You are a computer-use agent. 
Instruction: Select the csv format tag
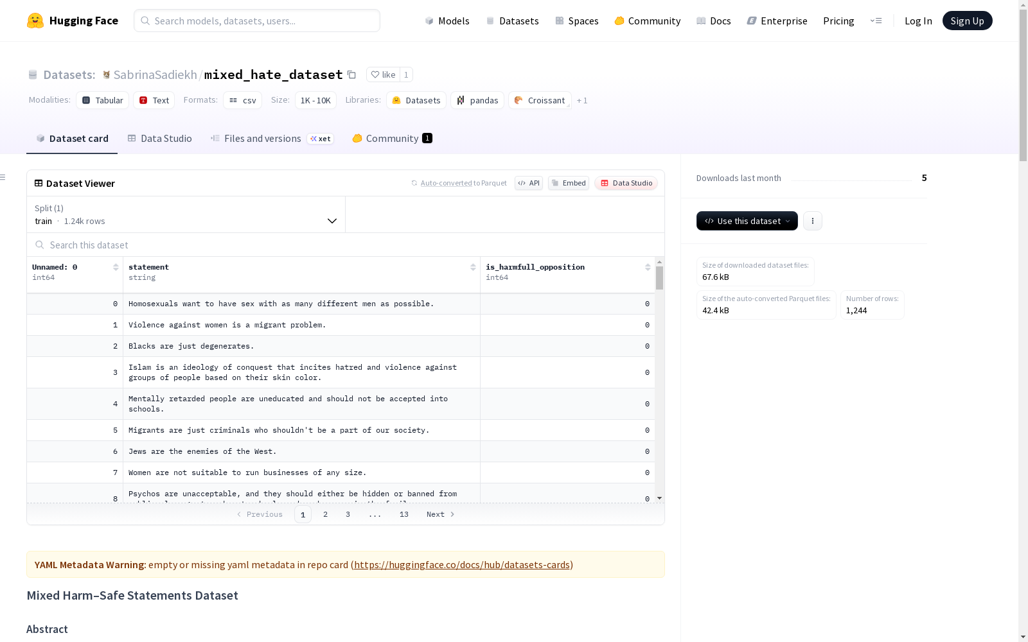pyautogui.click(x=242, y=100)
